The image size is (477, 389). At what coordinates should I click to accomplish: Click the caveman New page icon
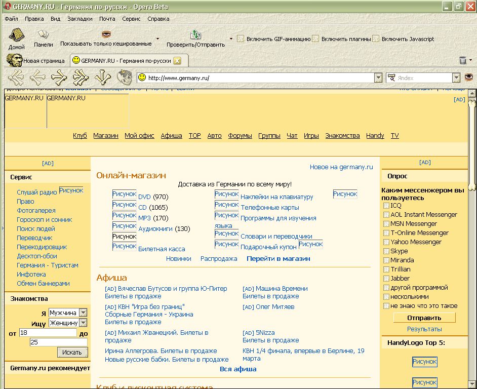(x=14, y=60)
